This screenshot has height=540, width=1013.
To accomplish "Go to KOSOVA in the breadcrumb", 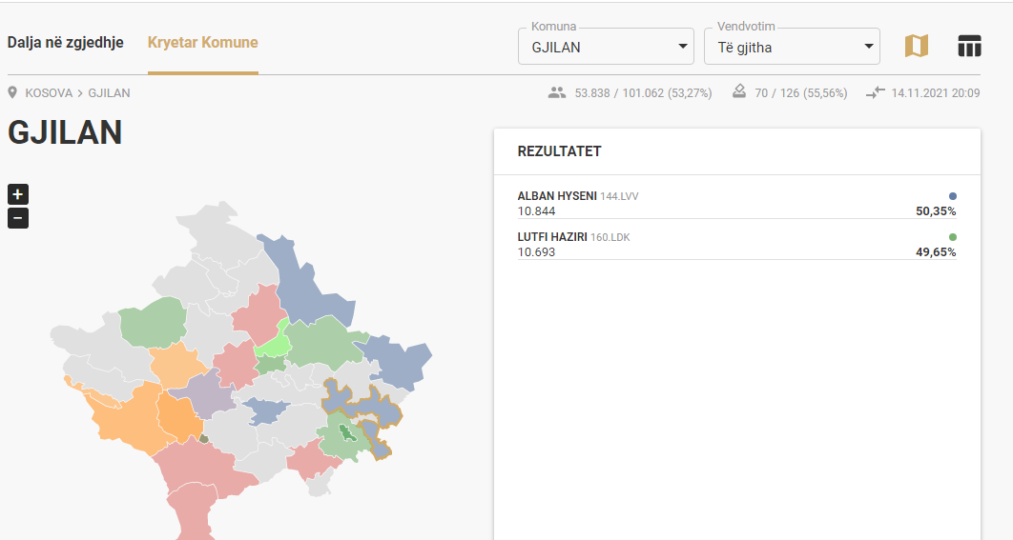I will [49, 93].
